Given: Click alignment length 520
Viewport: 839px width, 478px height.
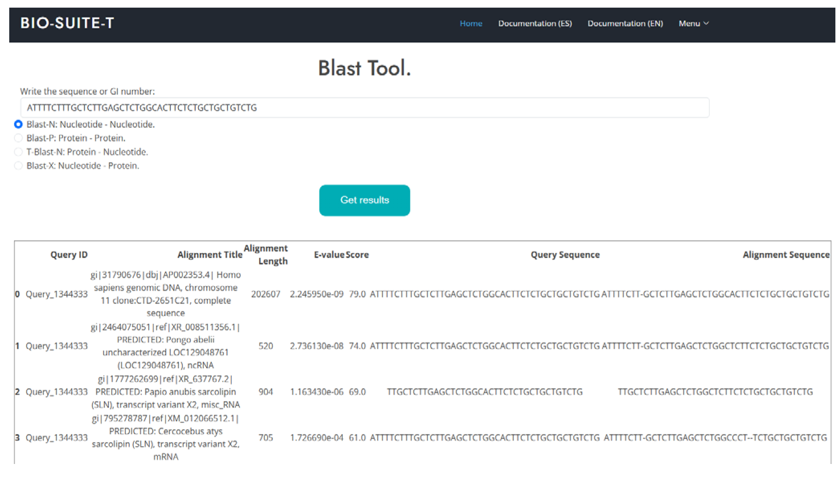Looking at the screenshot, I should (x=266, y=346).
